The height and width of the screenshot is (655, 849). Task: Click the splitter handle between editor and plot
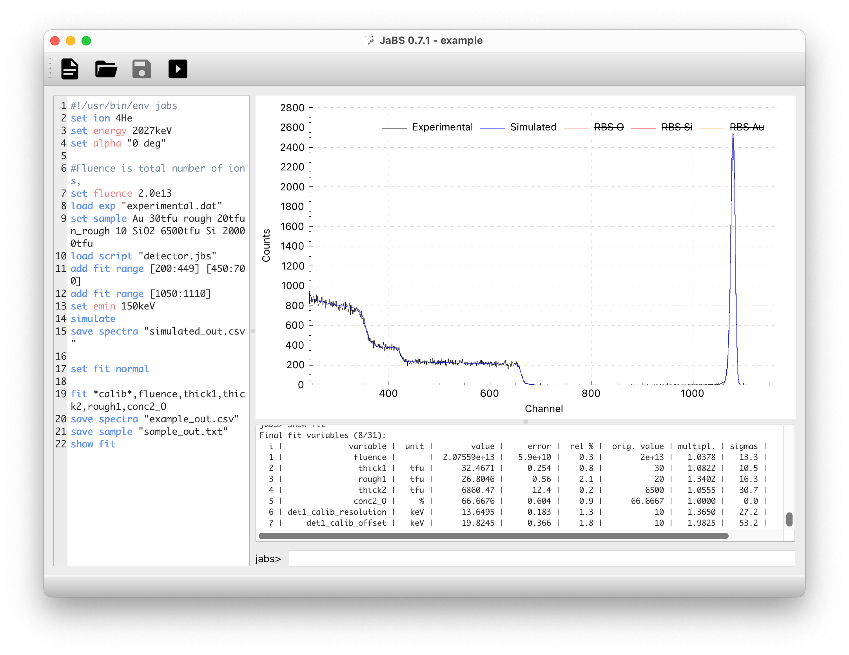pyautogui.click(x=253, y=331)
